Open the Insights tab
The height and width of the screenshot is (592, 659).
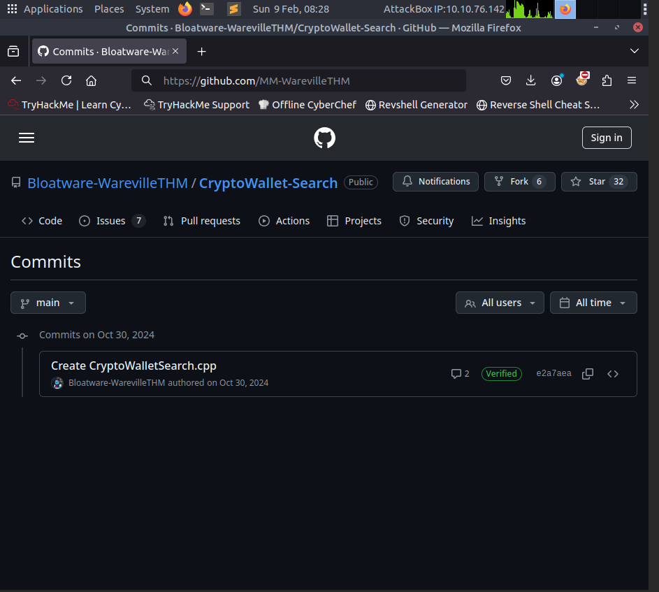[498, 221]
